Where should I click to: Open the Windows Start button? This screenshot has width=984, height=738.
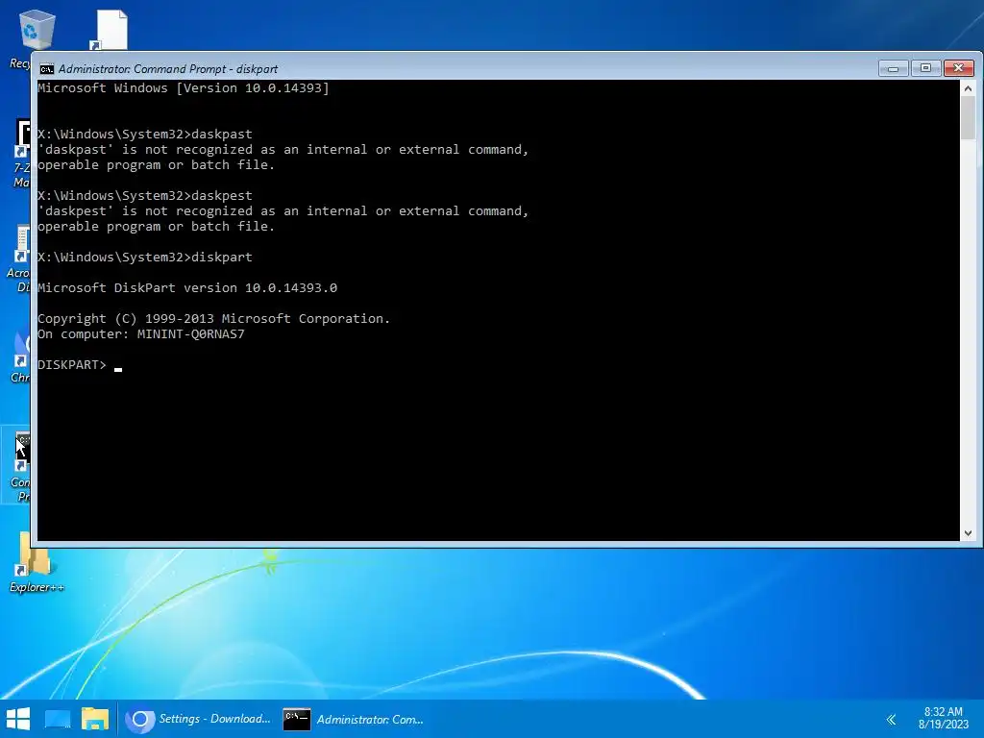pyautogui.click(x=18, y=719)
